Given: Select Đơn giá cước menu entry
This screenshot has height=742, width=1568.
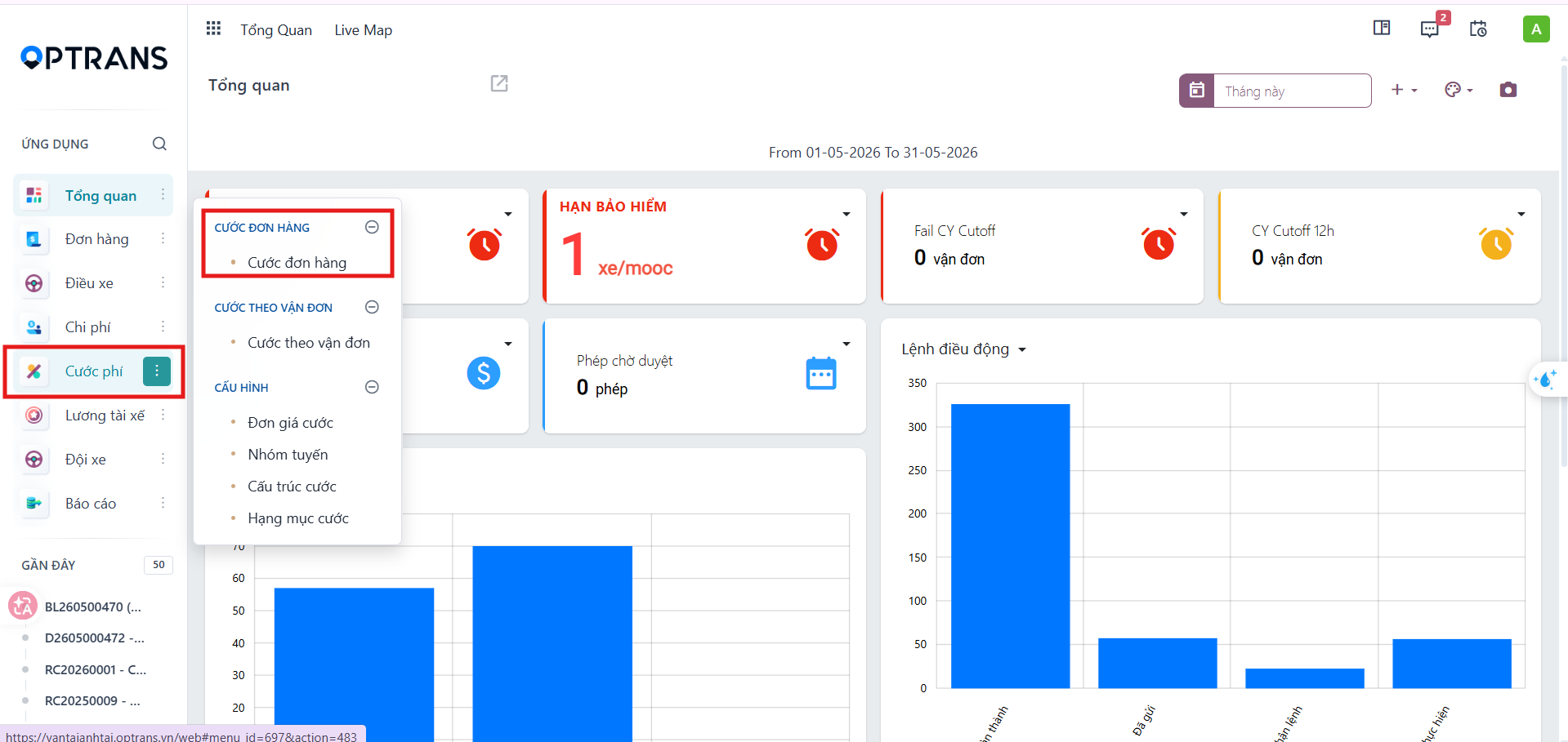Looking at the screenshot, I should point(290,423).
